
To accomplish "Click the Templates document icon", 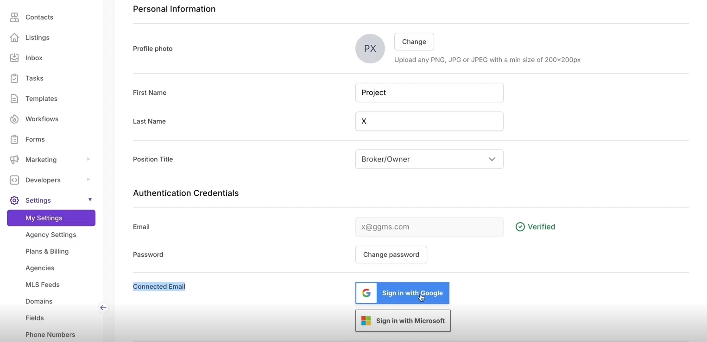I will click(14, 99).
